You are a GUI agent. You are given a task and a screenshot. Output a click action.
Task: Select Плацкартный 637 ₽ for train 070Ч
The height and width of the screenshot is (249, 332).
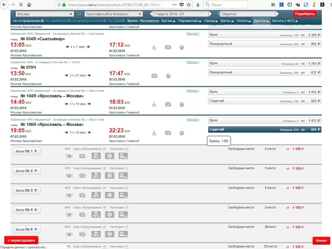265,72
